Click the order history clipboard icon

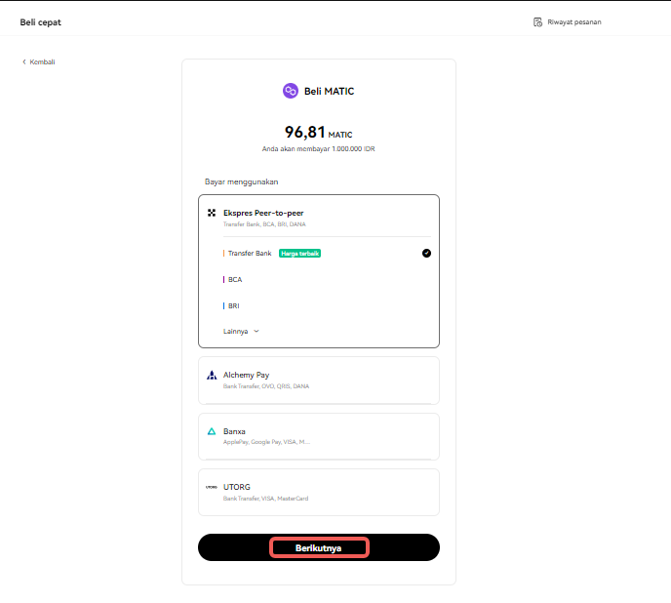click(x=537, y=21)
